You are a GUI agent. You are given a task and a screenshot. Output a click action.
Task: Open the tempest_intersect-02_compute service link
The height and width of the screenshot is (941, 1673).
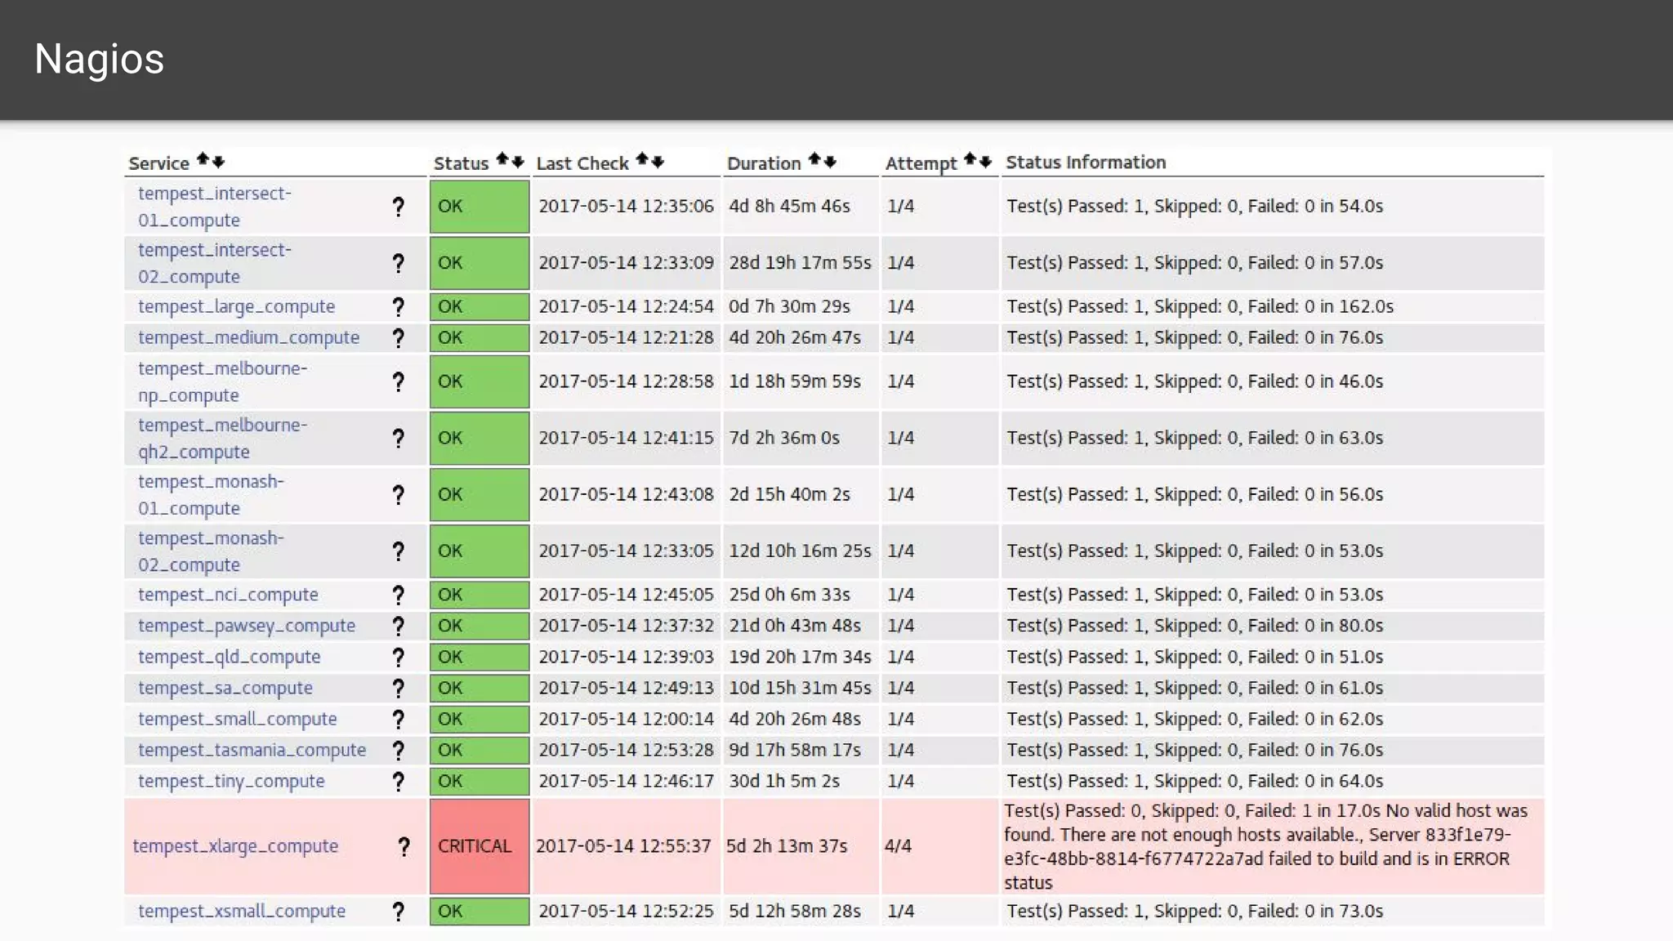[x=215, y=263]
